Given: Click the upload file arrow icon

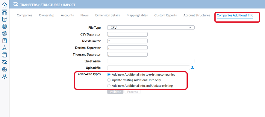Looking at the screenshot, I should tap(192, 68).
